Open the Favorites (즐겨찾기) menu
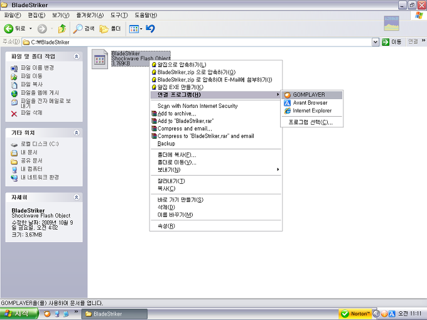 point(90,15)
